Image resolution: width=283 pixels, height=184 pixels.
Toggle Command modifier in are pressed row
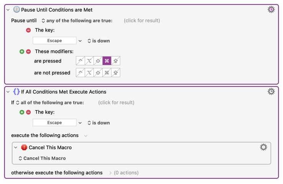[107, 61]
